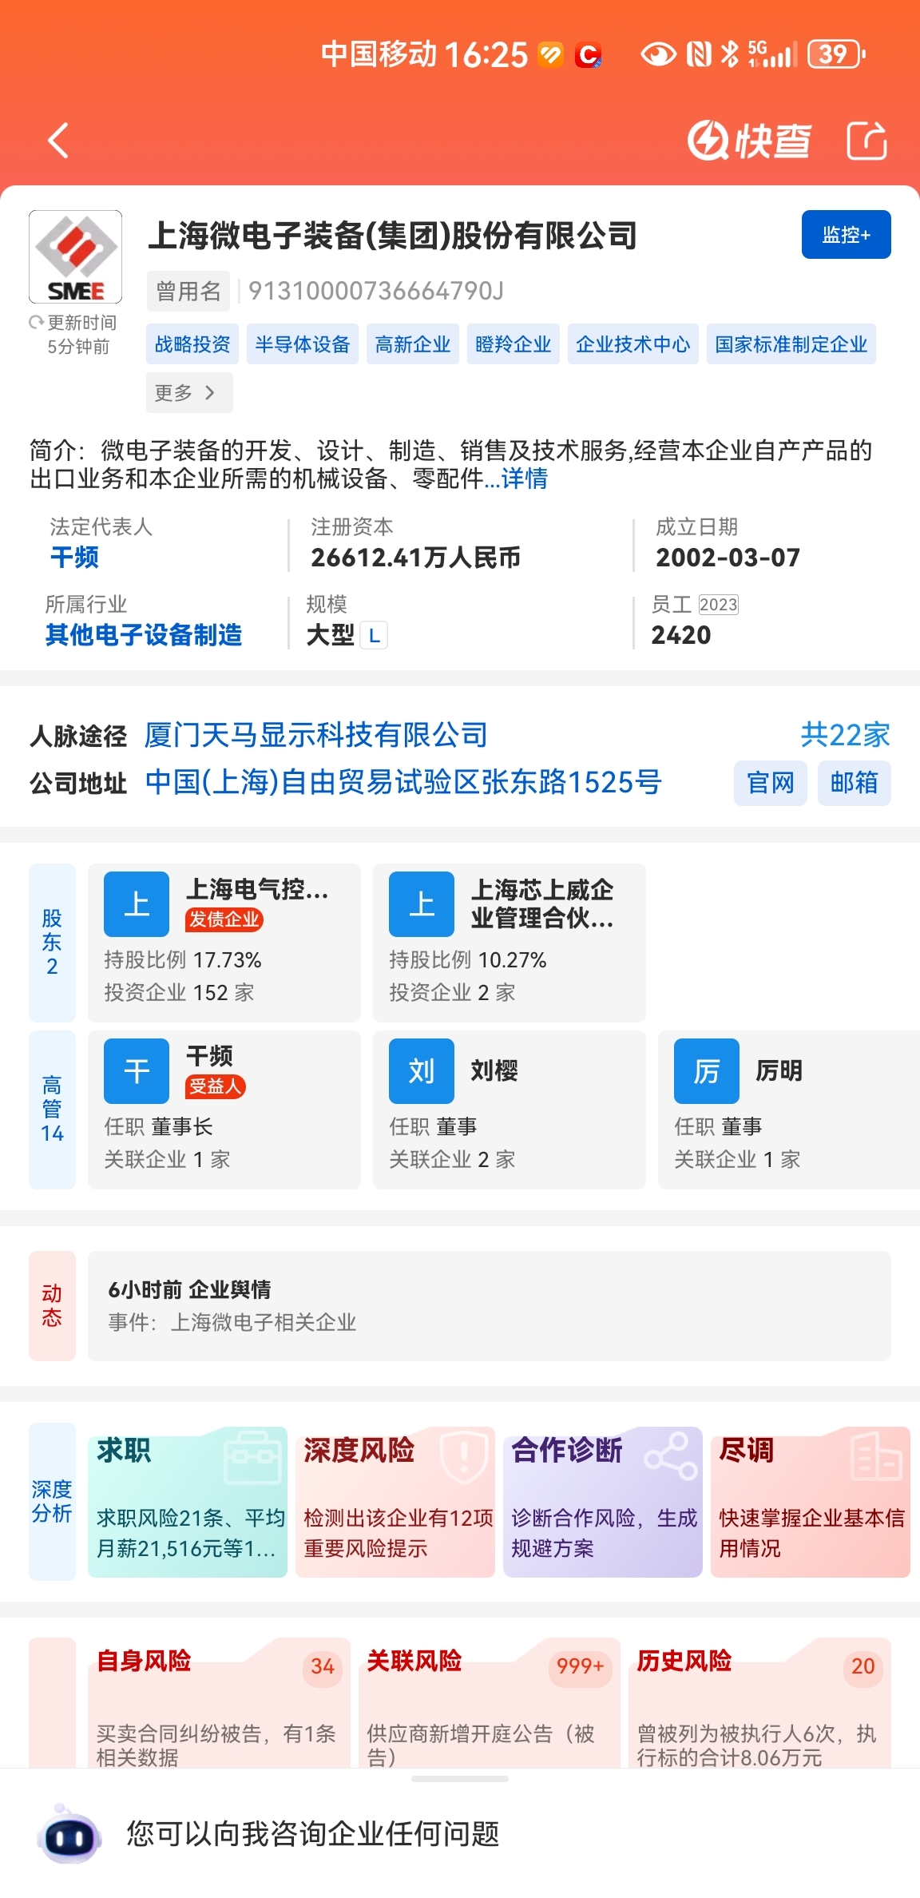Expand more tags with 更多

(x=189, y=392)
